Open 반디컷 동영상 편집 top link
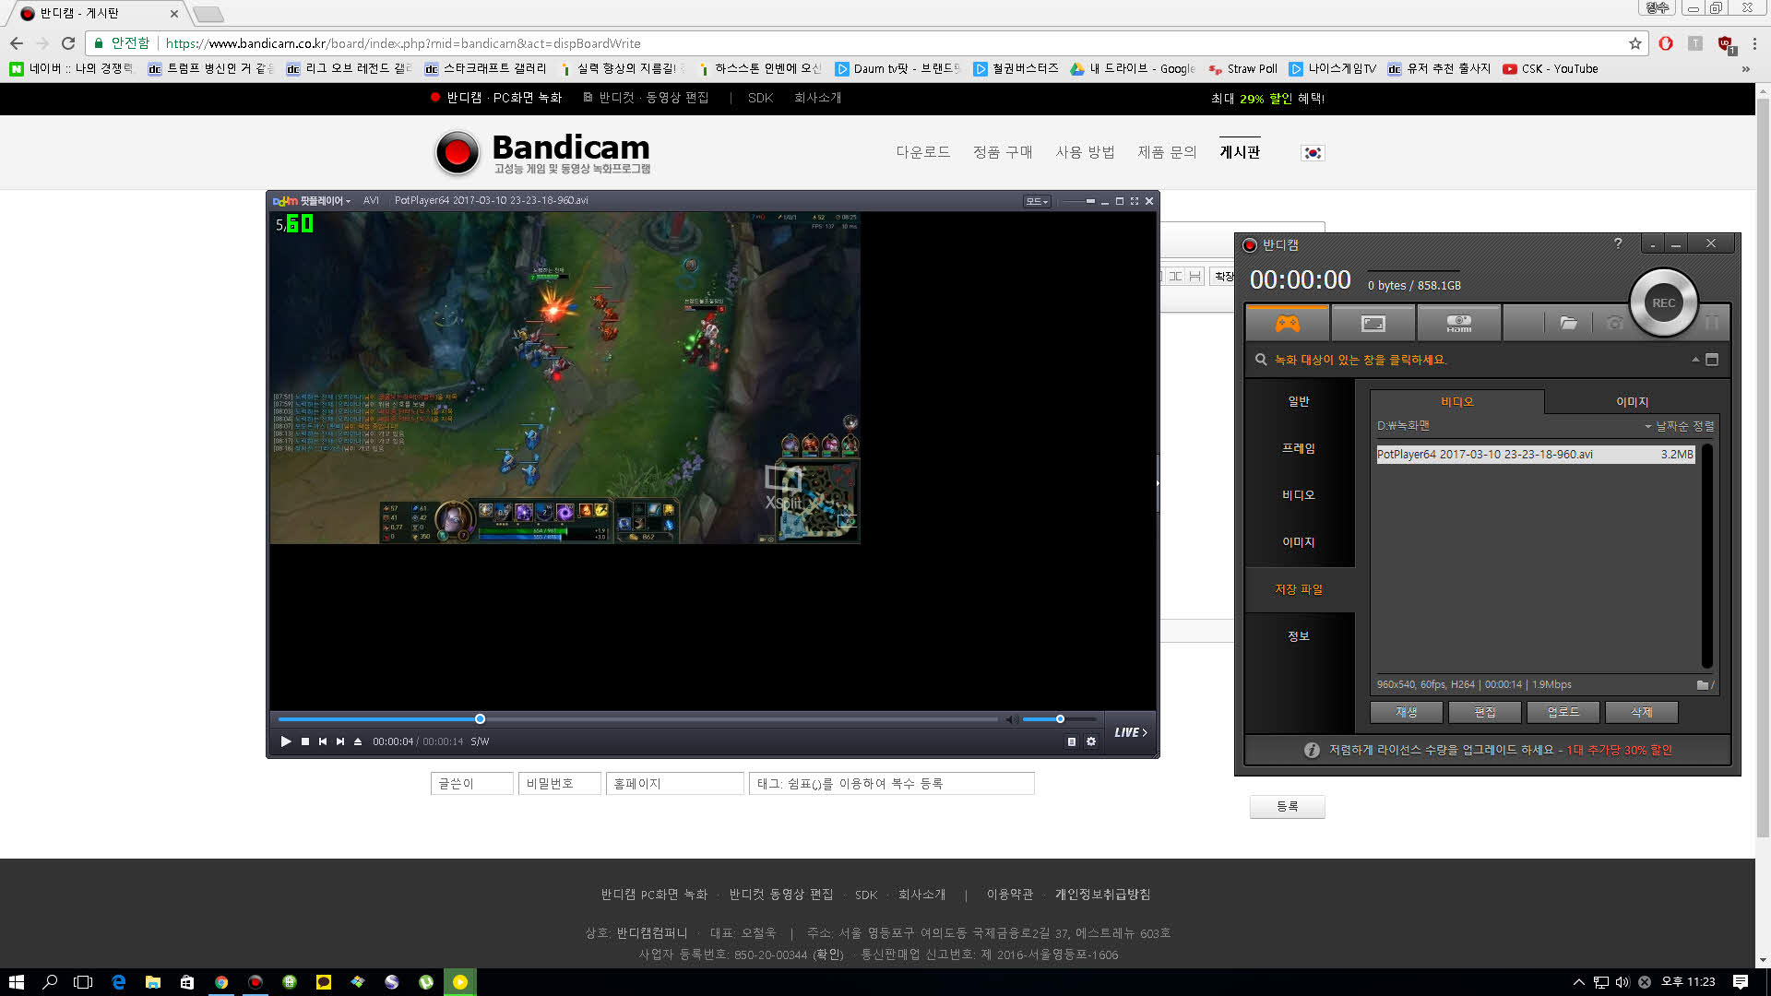This screenshot has height=996, width=1771. pos(646,98)
